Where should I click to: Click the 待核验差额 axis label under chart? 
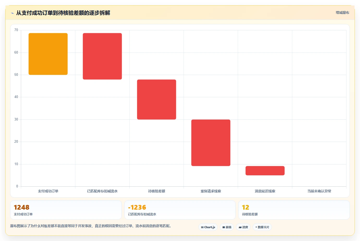point(157,191)
